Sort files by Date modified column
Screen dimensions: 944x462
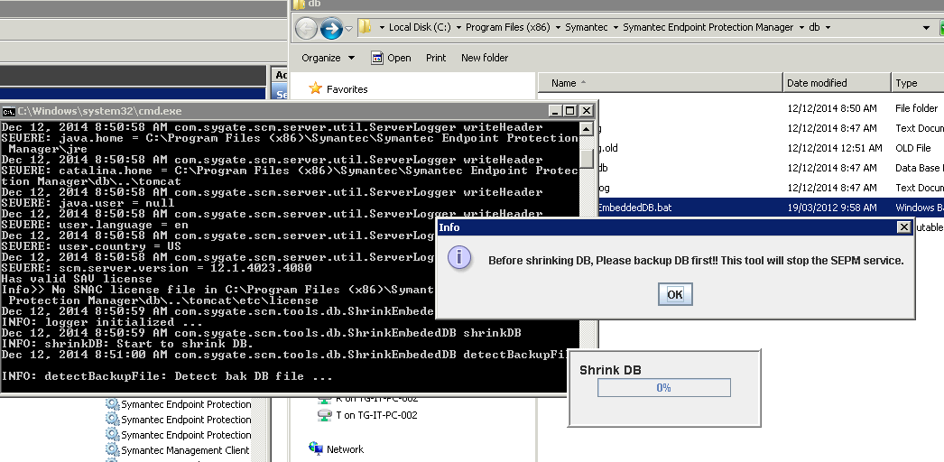point(837,83)
